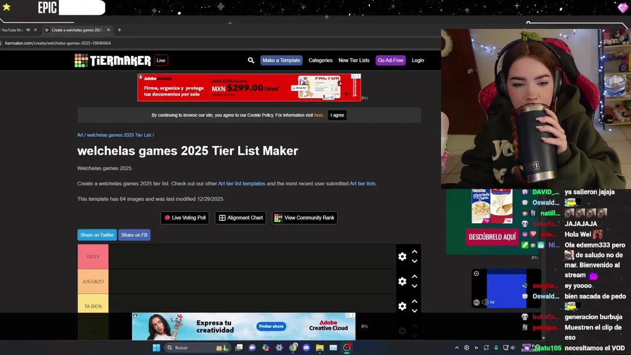The width and height of the screenshot is (631, 355).
Task: Click the Make a Template button
Action: 281,60
